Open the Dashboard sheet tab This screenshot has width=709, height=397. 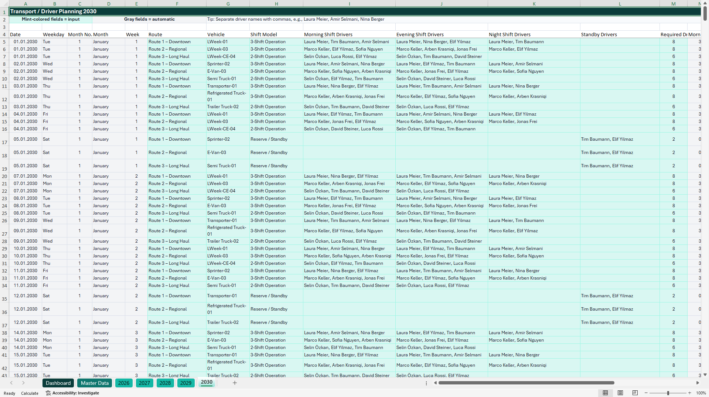point(58,383)
